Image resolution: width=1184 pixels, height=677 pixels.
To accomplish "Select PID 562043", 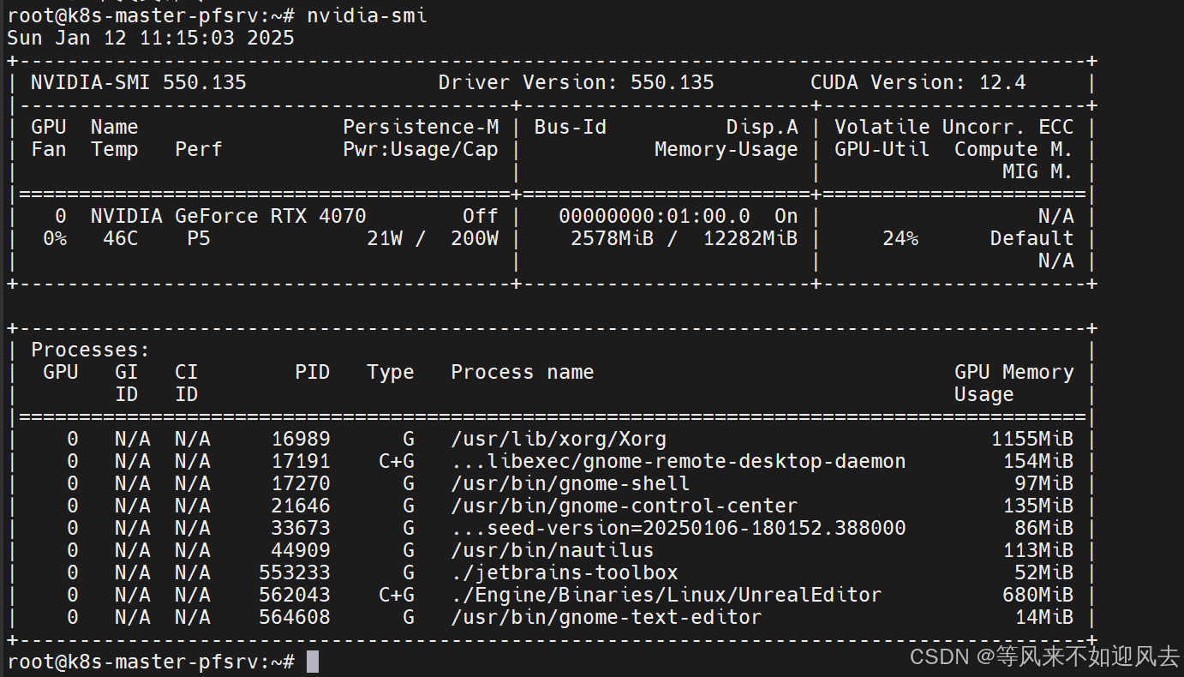I will click(295, 595).
